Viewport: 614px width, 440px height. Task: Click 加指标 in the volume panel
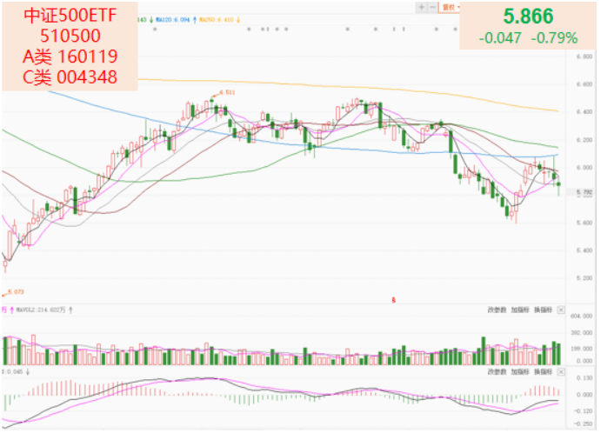click(520, 310)
